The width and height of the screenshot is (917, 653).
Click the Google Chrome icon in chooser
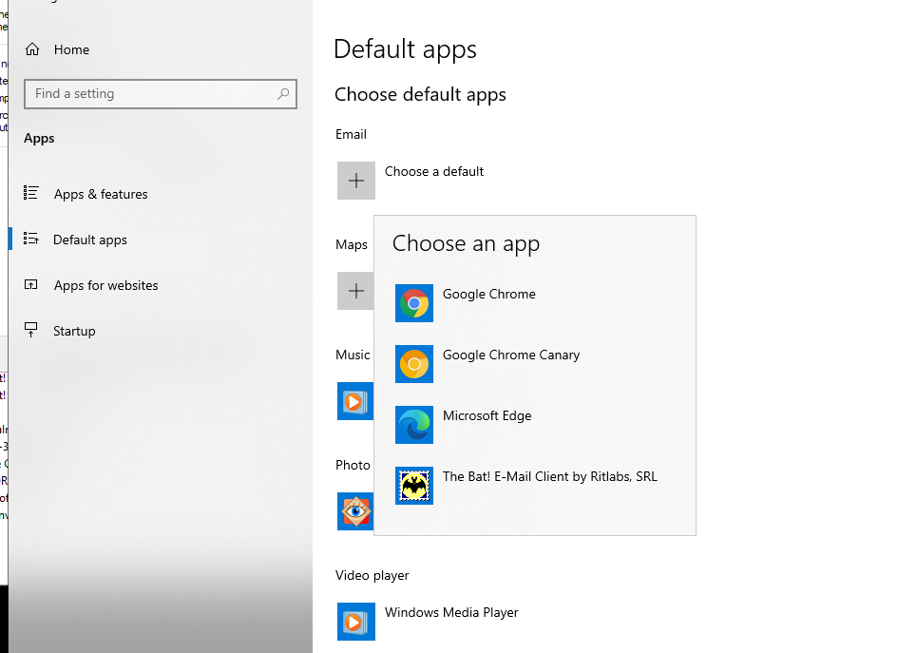[x=414, y=303]
